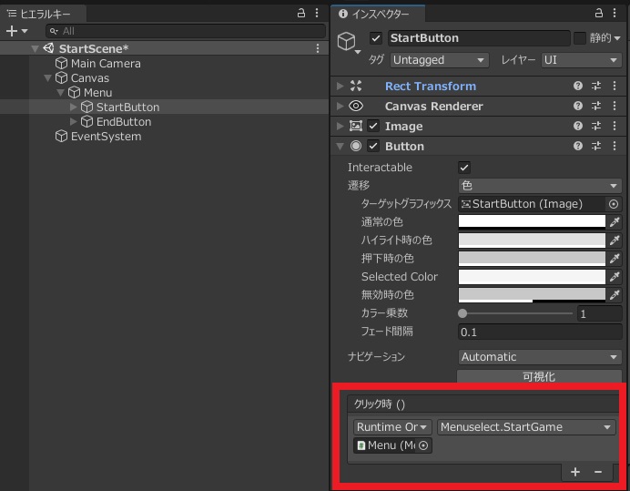The width and height of the screenshot is (630, 491).
Task: Click the カラー乗数 slider handle
Action: point(462,313)
